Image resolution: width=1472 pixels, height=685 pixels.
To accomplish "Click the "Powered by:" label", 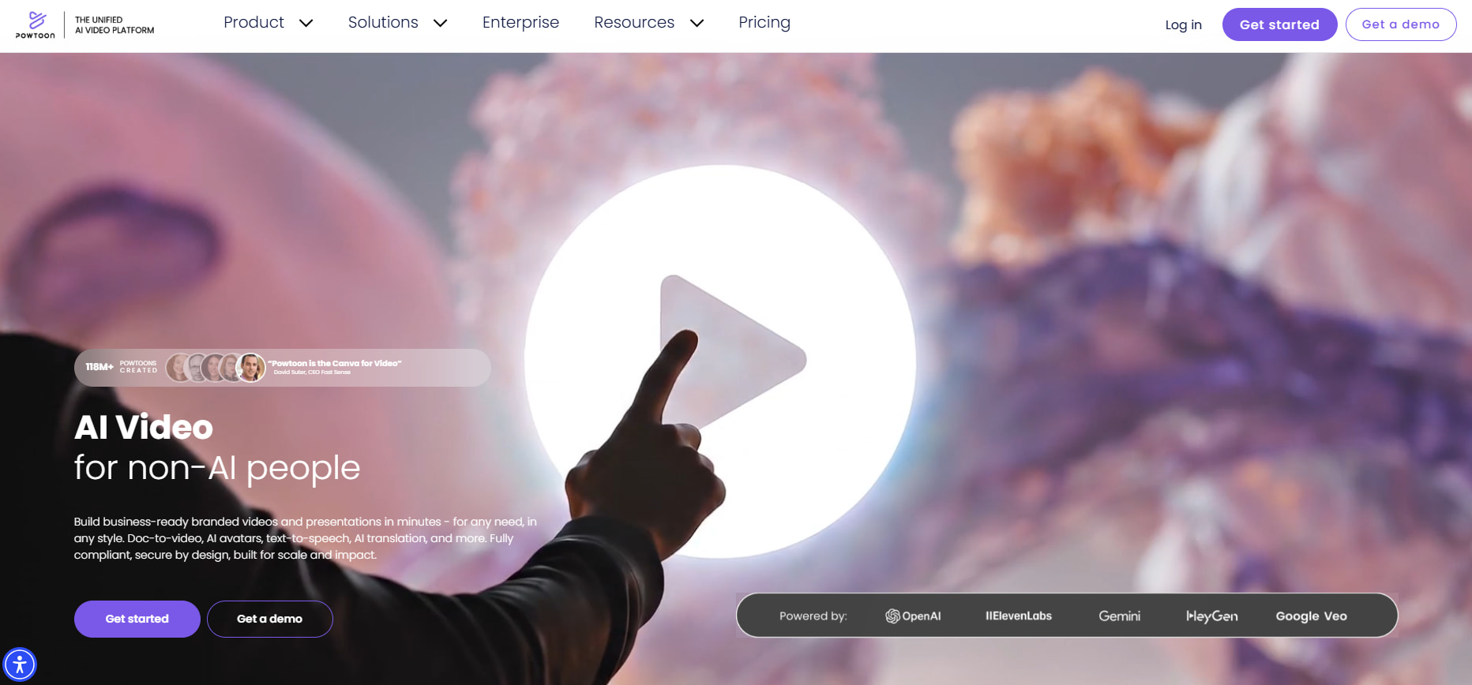I will [813, 616].
